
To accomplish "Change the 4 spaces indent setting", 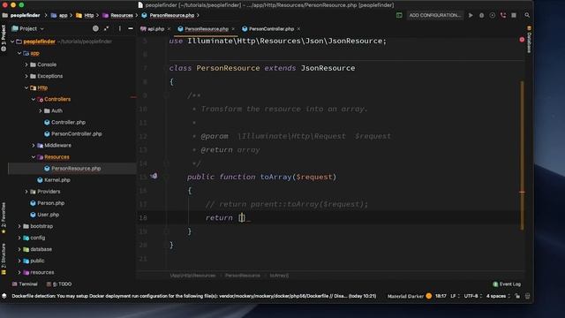I will [x=498, y=296].
